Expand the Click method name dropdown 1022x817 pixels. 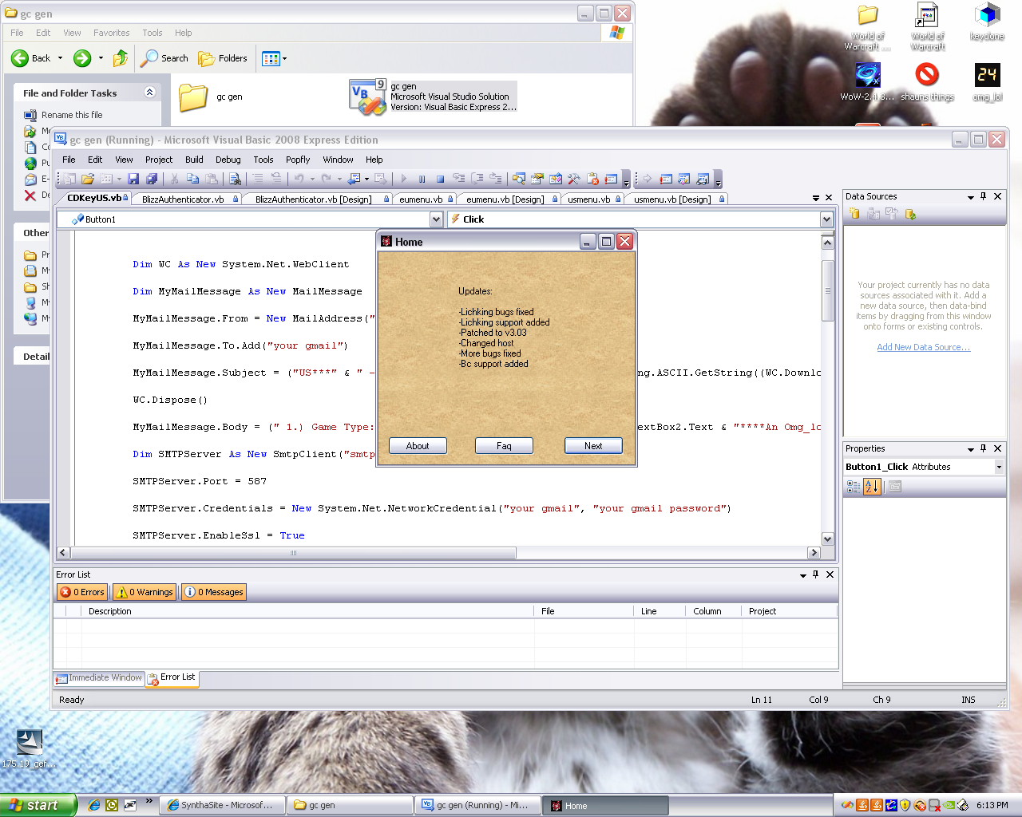click(826, 219)
